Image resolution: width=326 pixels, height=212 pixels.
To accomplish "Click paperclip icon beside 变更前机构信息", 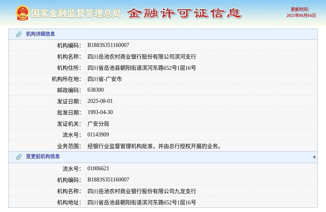I will tap(19, 157).
